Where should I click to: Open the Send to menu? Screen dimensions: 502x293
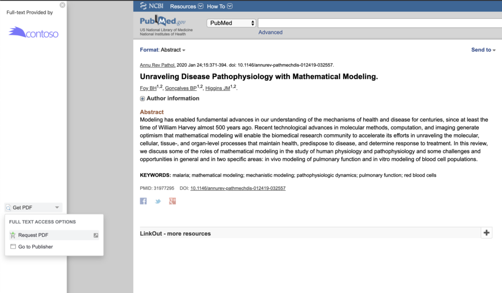[x=483, y=50]
